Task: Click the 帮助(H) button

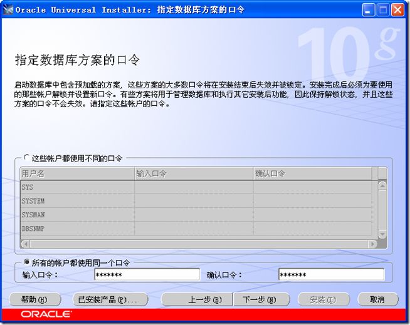Action: coord(34,299)
